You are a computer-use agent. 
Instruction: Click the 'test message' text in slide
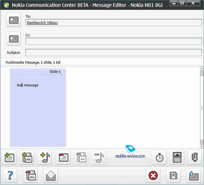point(27,85)
